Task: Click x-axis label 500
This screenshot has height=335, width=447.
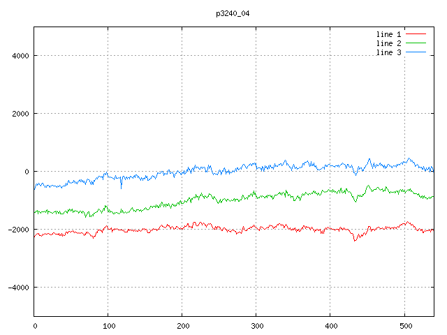Action: pos(406,326)
